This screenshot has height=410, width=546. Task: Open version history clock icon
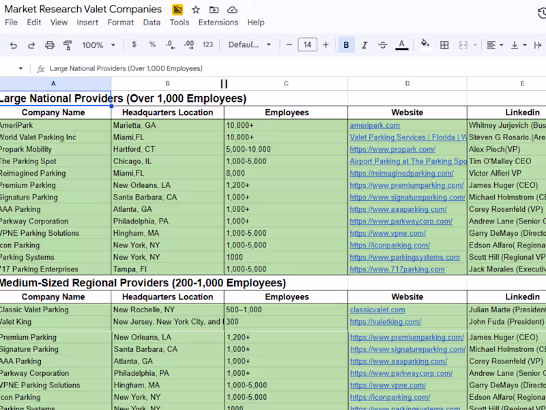tap(541, 12)
